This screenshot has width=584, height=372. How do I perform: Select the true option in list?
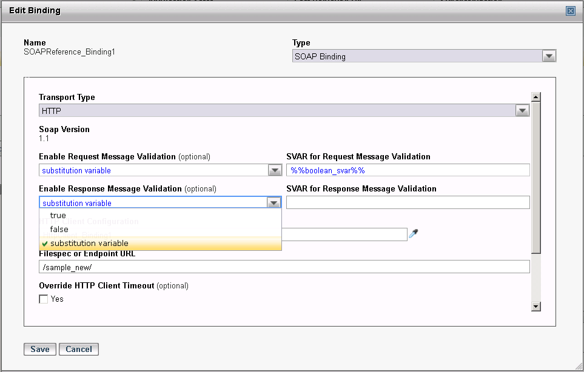pyautogui.click(x=58, y=216)
